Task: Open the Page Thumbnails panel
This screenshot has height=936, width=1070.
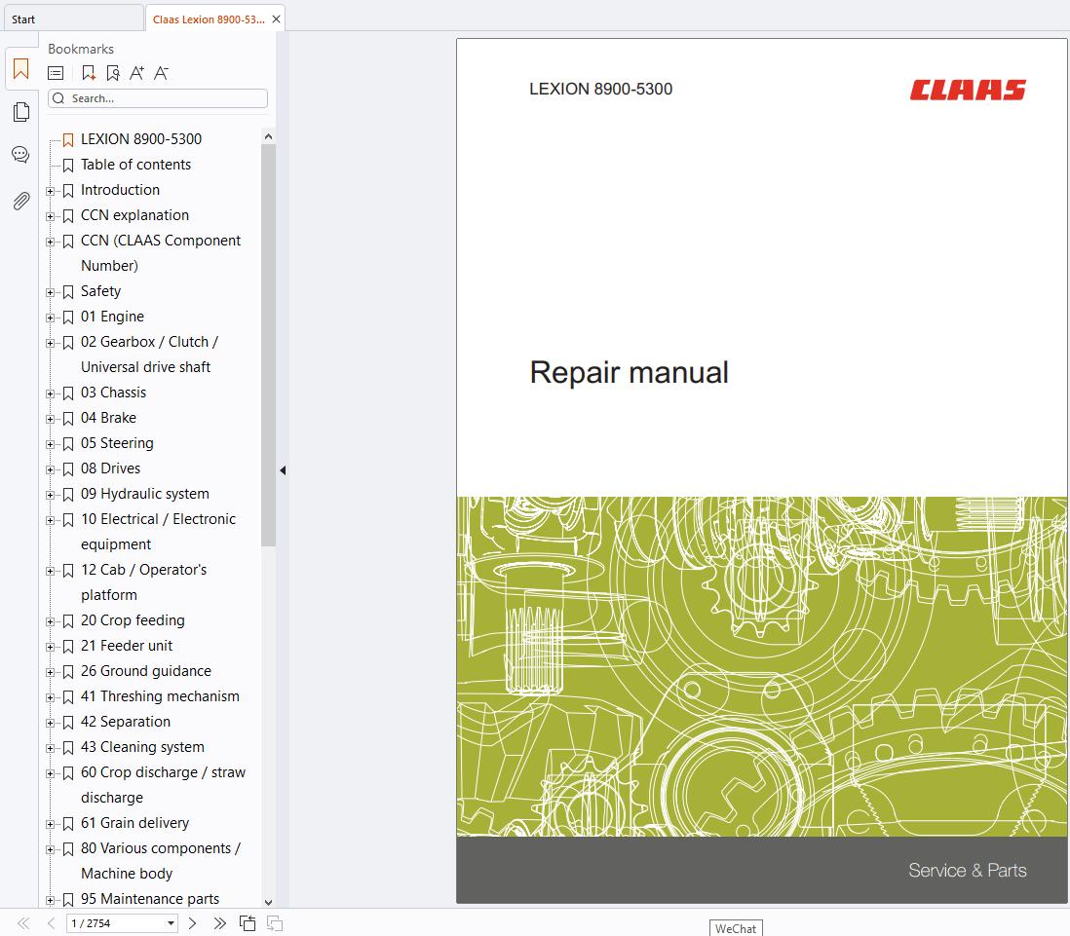Action: coord(20,111)
